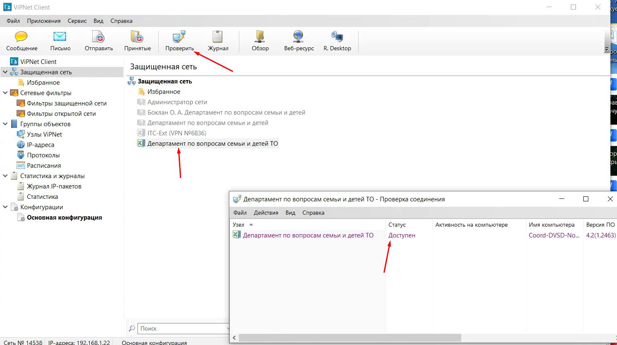Image resolution: width=617 pixels, height=345 pixels.
Task: Click the Отправить toolbar icon
Action: click(98, 37)
